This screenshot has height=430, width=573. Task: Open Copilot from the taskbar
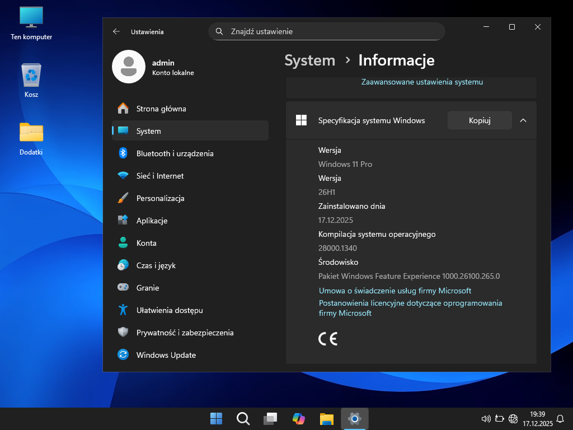(299, 418)
